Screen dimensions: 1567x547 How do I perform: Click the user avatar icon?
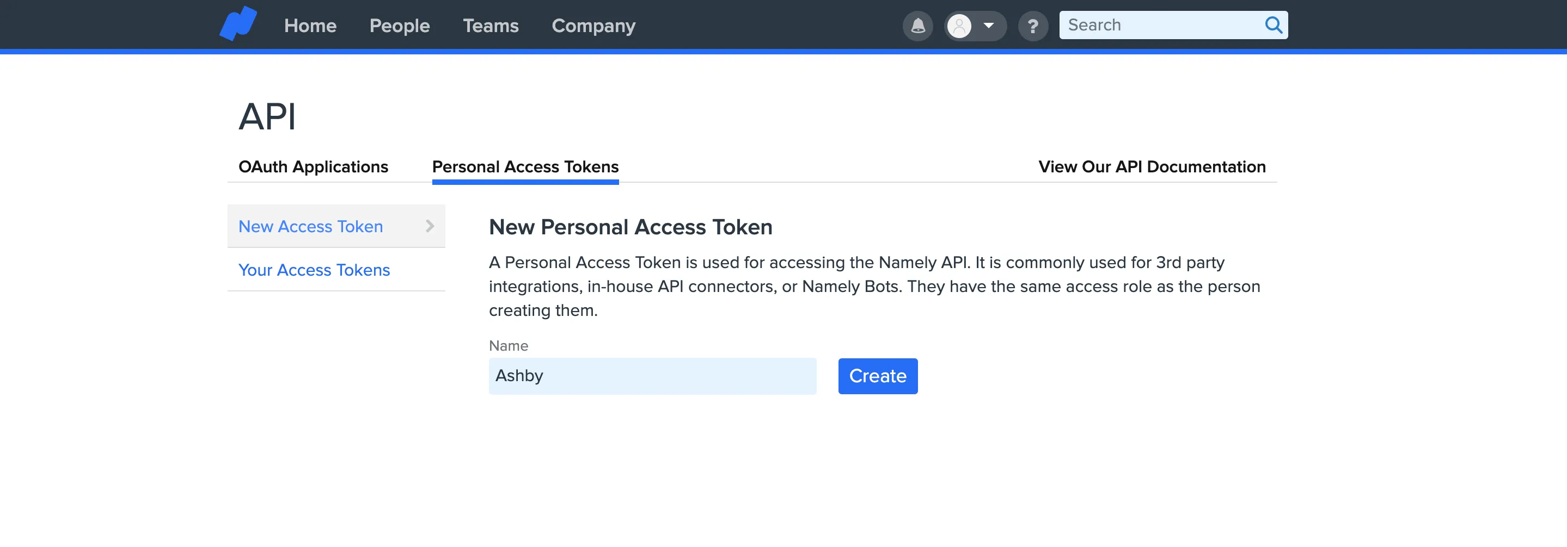point(959,26)
